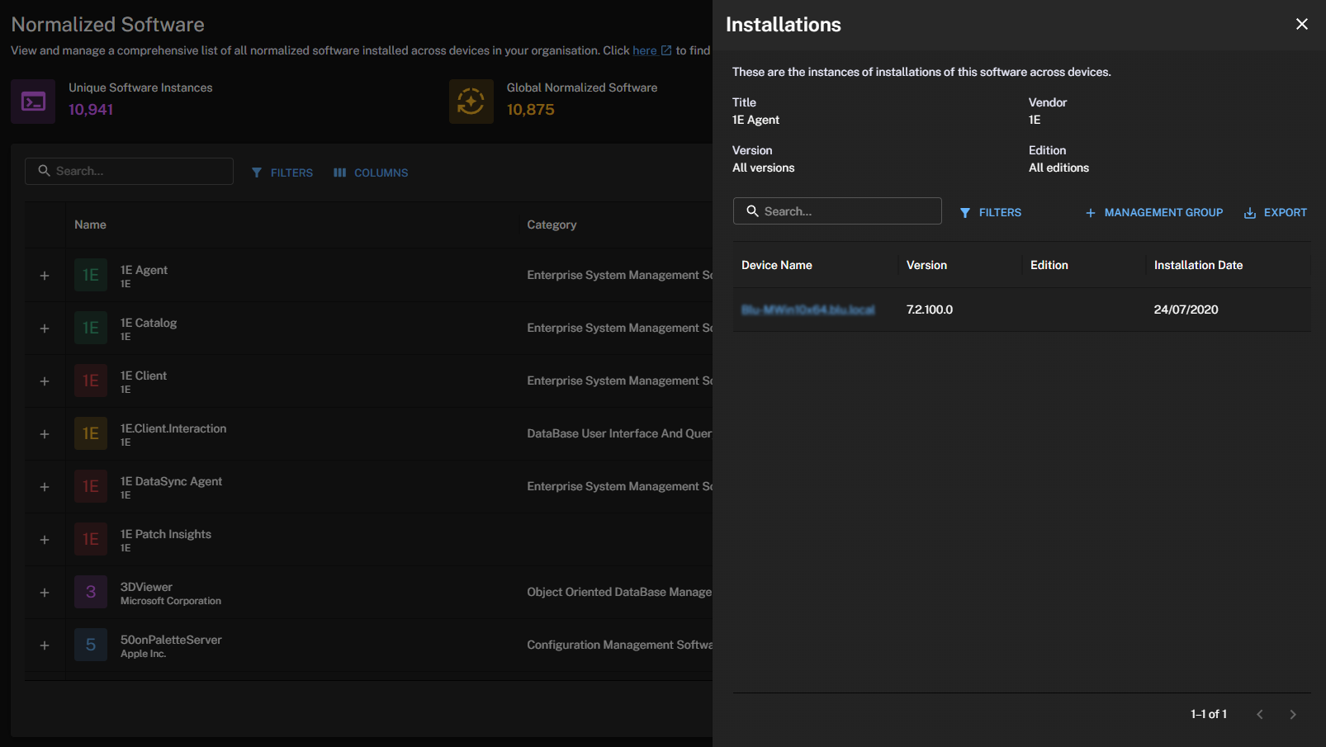Click the 10,941 unique instances count
1326x747 pixels.
tap(91, 110)
